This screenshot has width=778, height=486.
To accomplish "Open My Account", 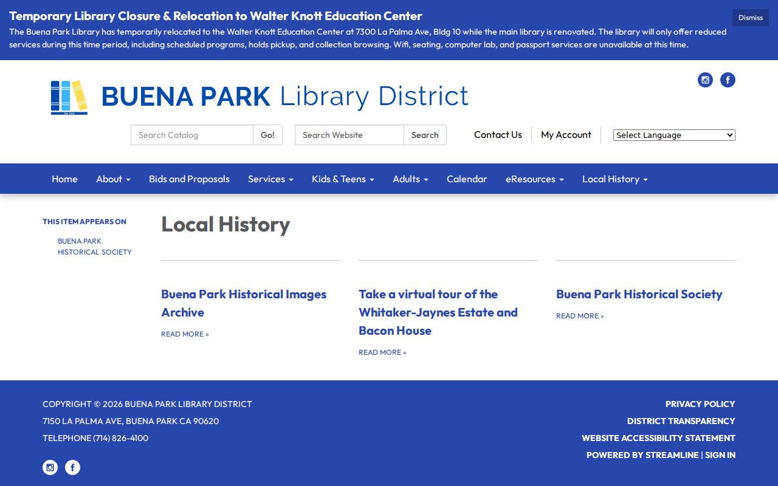I will (x=566, y=135).
